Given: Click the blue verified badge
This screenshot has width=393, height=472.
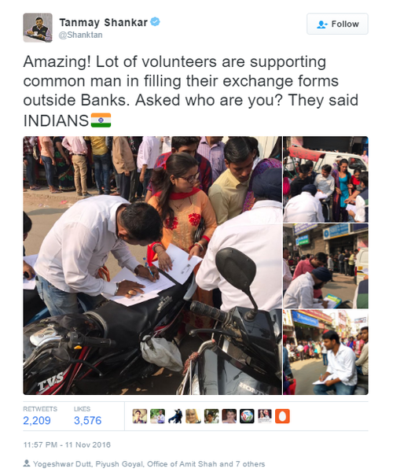Looking at the screenshot, I should point(155,22).
